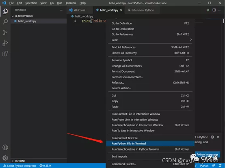Image resolution: width=225 pixels, height=168 pixels.
Task: Click the Python language mode in status bar
Action: 204,166
